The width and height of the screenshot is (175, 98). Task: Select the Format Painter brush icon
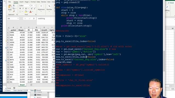point(14,11)
